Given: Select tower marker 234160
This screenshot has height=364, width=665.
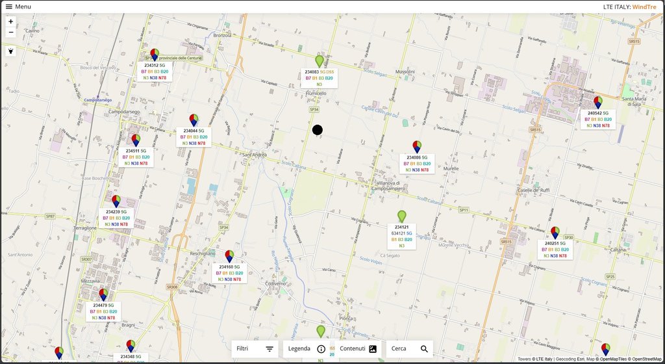Looking at the screenshot, I should [229, 257].
